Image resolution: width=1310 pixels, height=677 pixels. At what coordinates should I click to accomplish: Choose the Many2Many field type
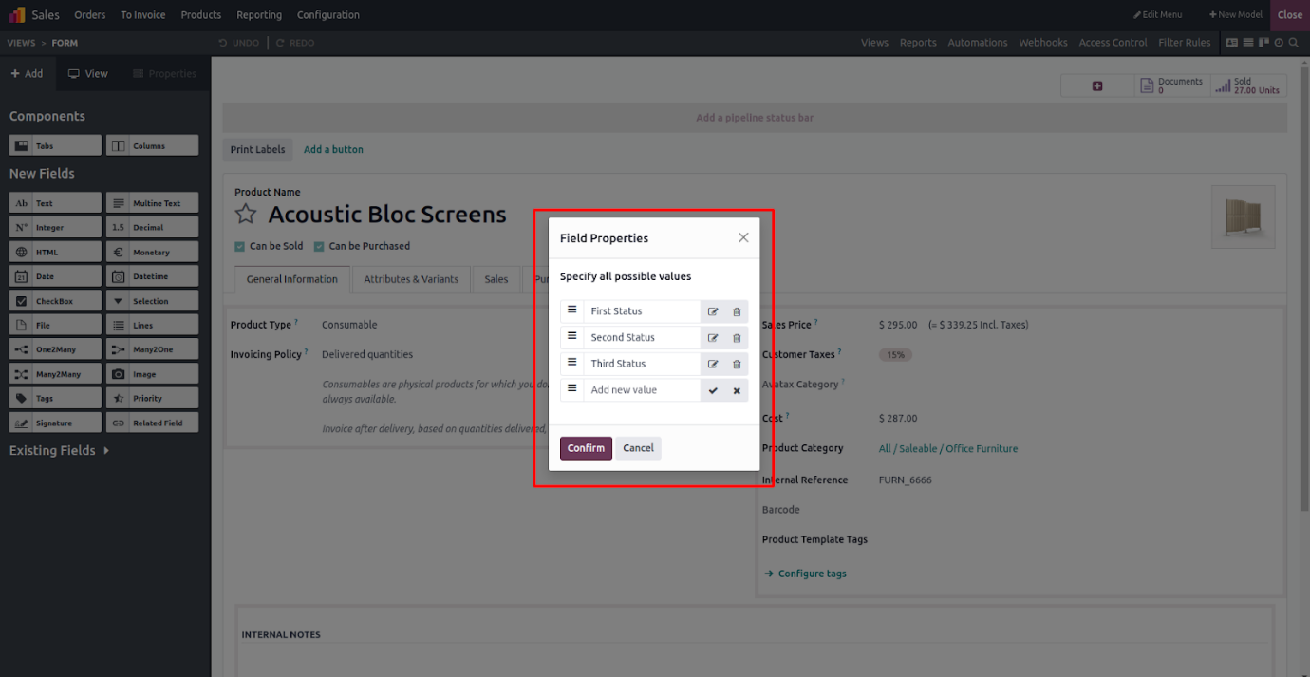(x=55, y=374)
